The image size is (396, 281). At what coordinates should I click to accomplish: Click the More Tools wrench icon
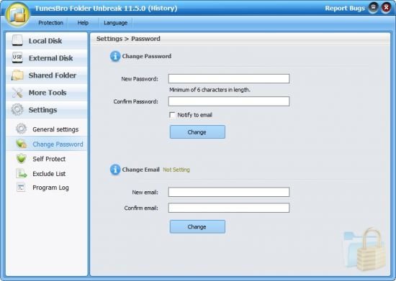point(17,93)
